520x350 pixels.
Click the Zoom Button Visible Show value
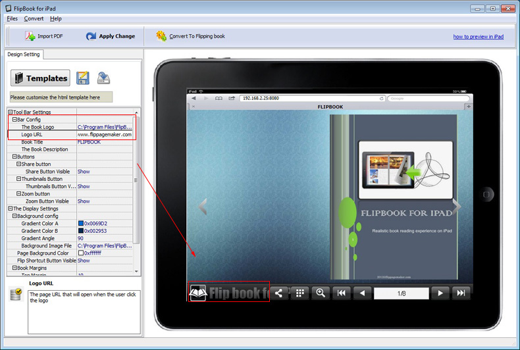click(x=84, y=201)
